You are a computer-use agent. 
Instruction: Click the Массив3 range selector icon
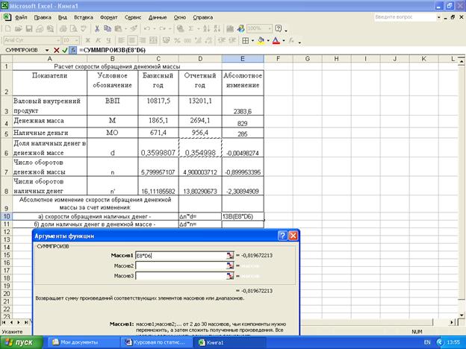point(229,276)
